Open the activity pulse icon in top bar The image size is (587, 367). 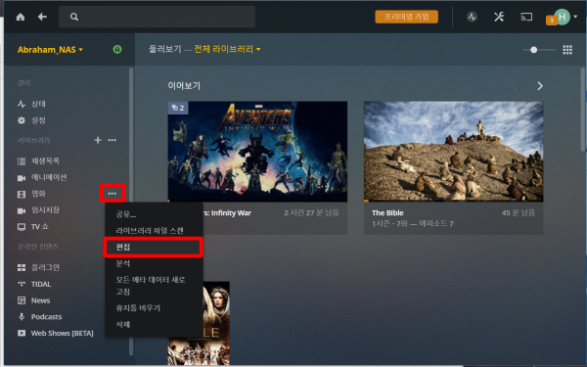(472, 17)
